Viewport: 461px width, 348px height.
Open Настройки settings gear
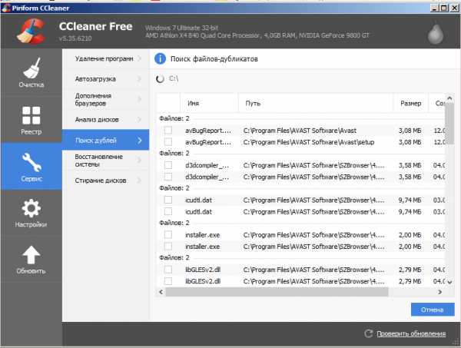(x=32, y=213)
